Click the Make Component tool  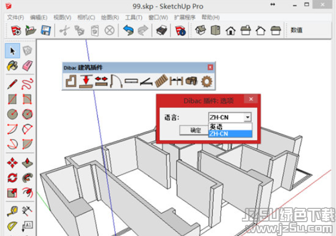click(28, 51)
